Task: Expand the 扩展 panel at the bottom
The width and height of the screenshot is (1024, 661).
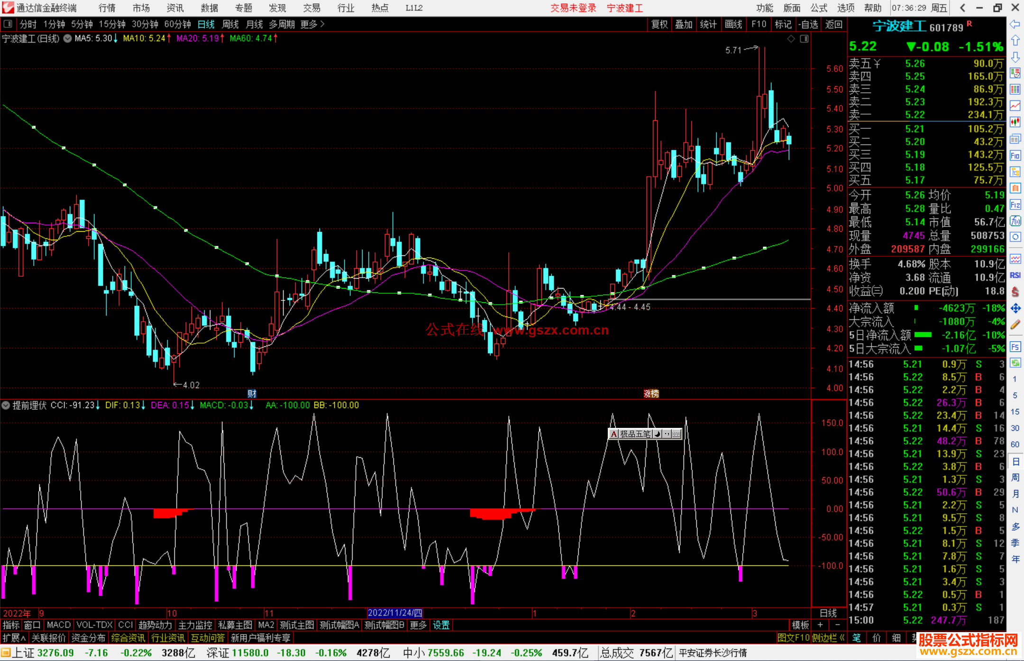Action: coord(14,638)
